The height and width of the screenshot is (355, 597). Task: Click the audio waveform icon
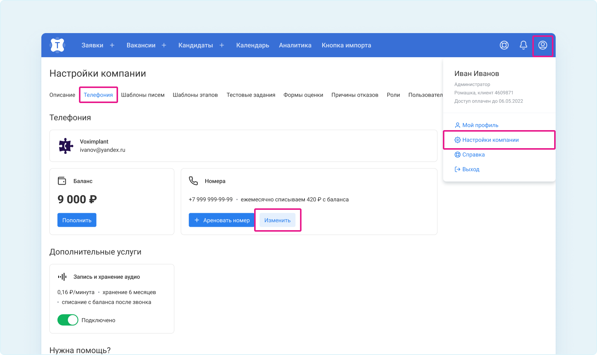[x=62, y=277]
